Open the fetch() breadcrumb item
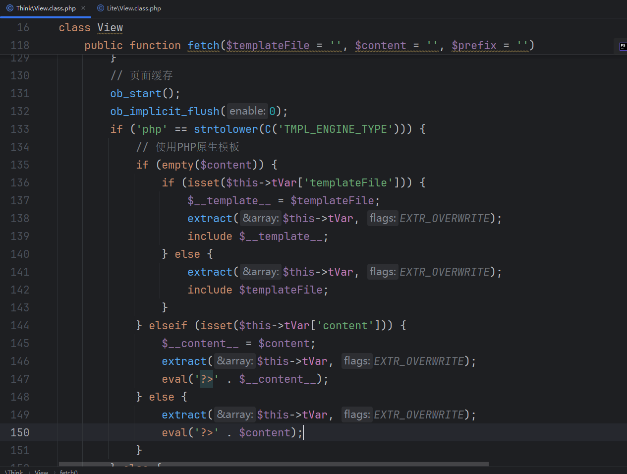Image resolution: width=627 pixels, height=474 pixels. tap(68, 472)
